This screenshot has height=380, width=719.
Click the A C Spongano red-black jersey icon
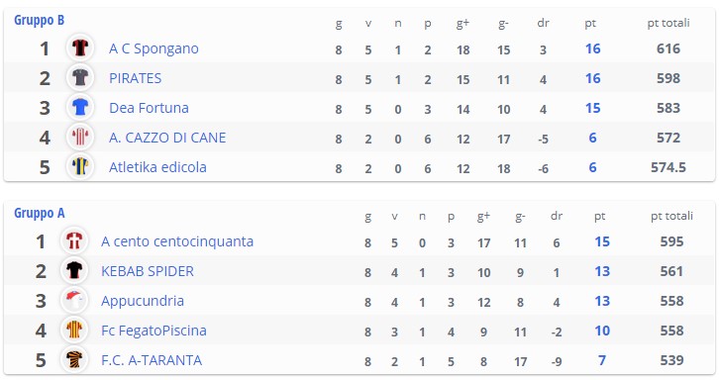point(80,47)
